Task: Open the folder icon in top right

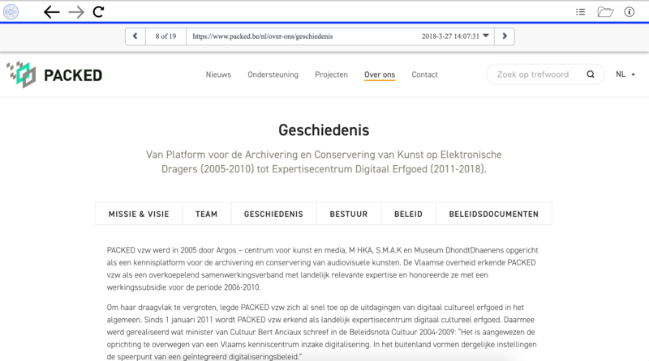Action: click(x=605, y=11)
